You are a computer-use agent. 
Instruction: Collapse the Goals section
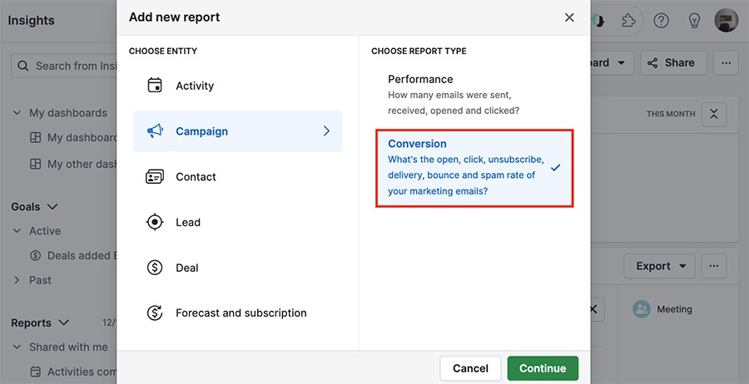click(52, 207)
